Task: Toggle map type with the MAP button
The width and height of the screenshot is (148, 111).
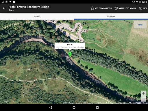Action: [140, 25]
